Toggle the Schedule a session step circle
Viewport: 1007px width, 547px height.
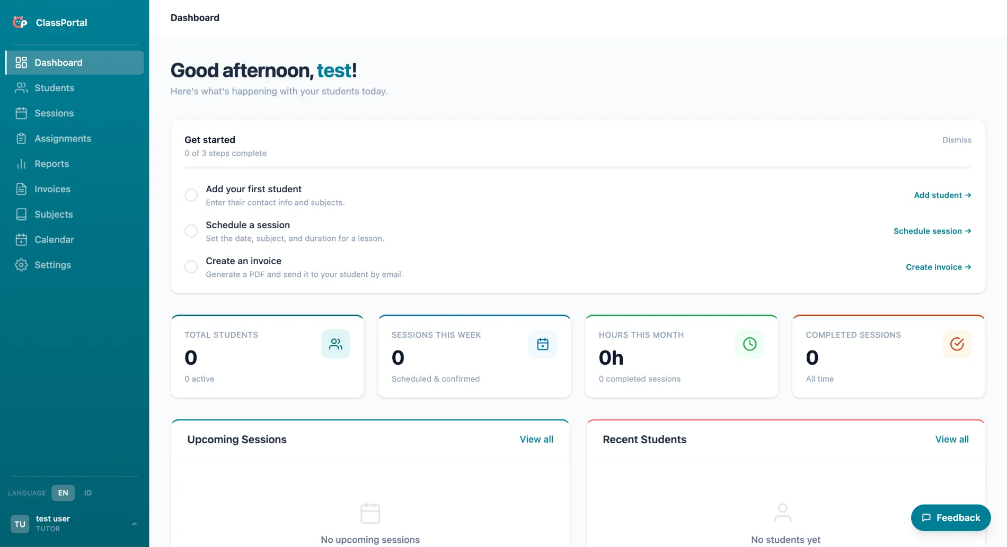[191, 231]
